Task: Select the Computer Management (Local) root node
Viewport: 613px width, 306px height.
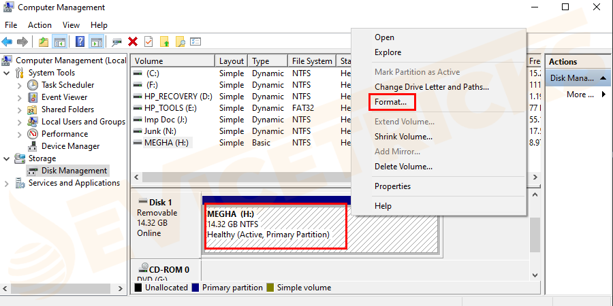Action: pyautogui.click(x=70, y=61)
